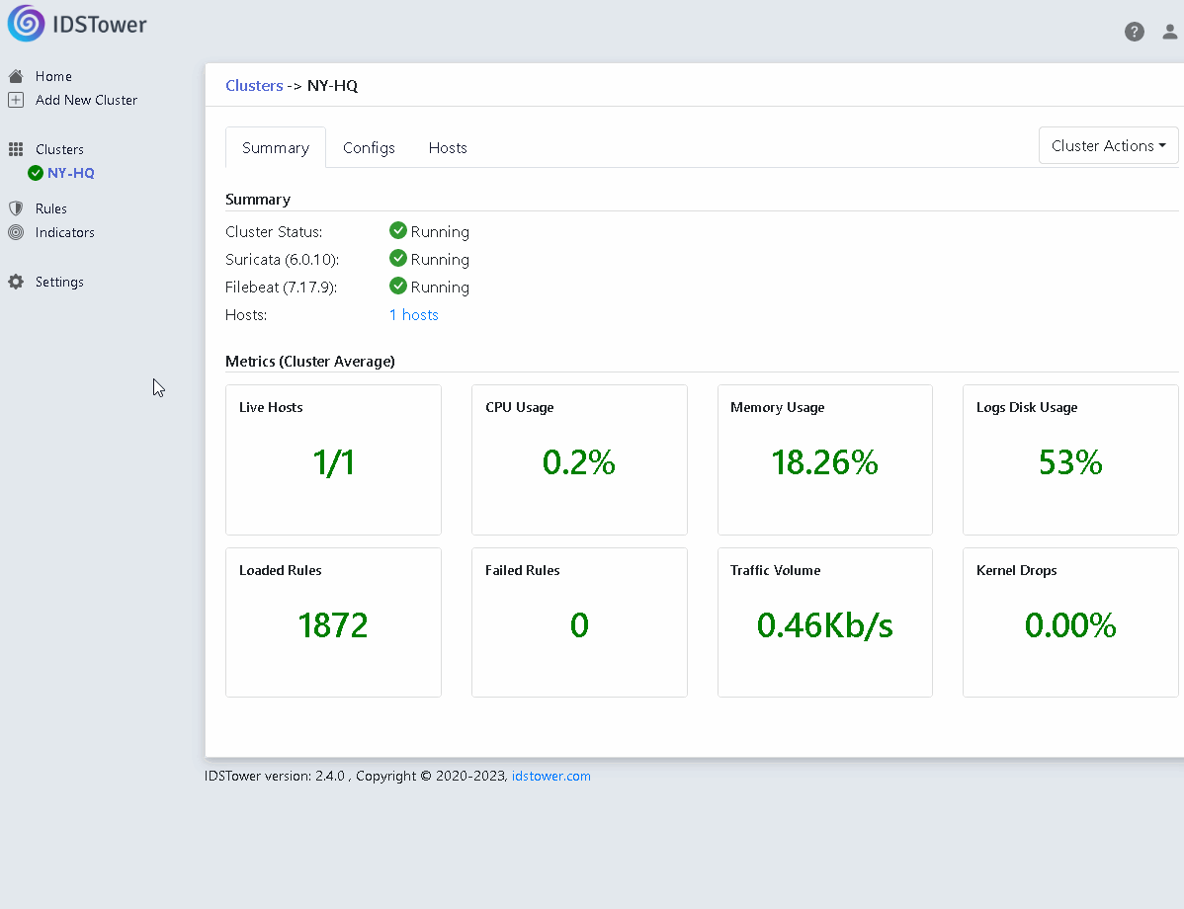The height and width of the screenshot is (909, 1184).
Task: Expand the Cluster Actions dropdown
Action: [x=1109, y=145]
